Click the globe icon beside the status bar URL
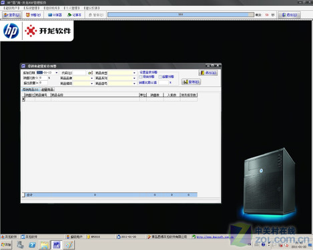Image resolution: width=313 pixels, height=250 pixels. pyautogui.click(x=194, y=237)
